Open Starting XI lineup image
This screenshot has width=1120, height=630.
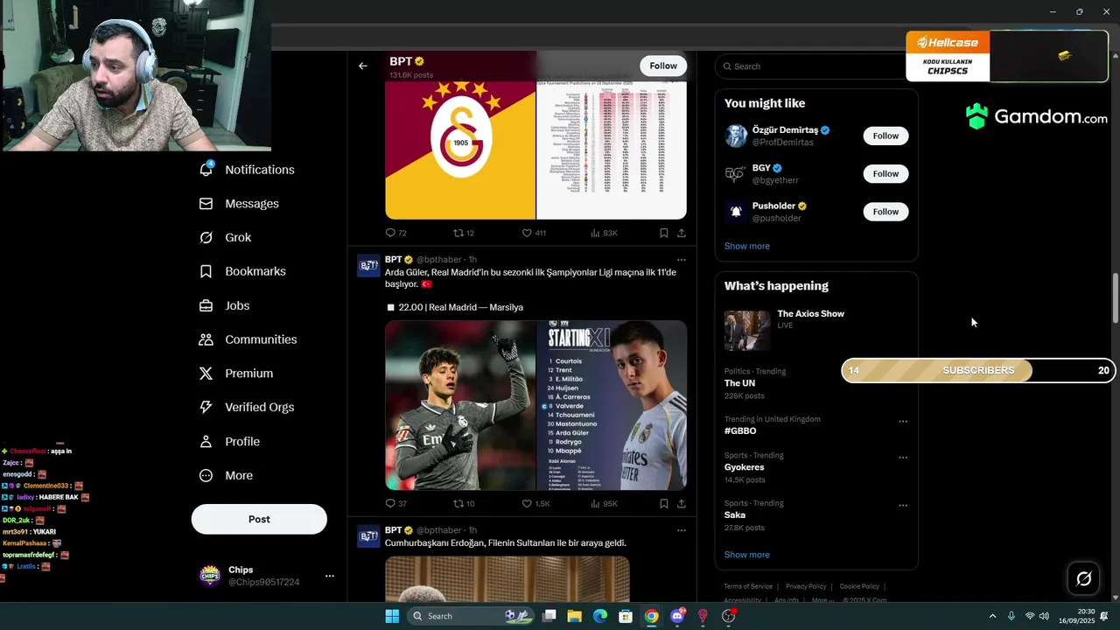point(612,405)
